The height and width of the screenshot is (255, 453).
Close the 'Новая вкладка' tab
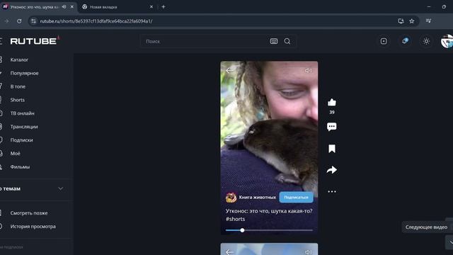(x=151, y=7)
